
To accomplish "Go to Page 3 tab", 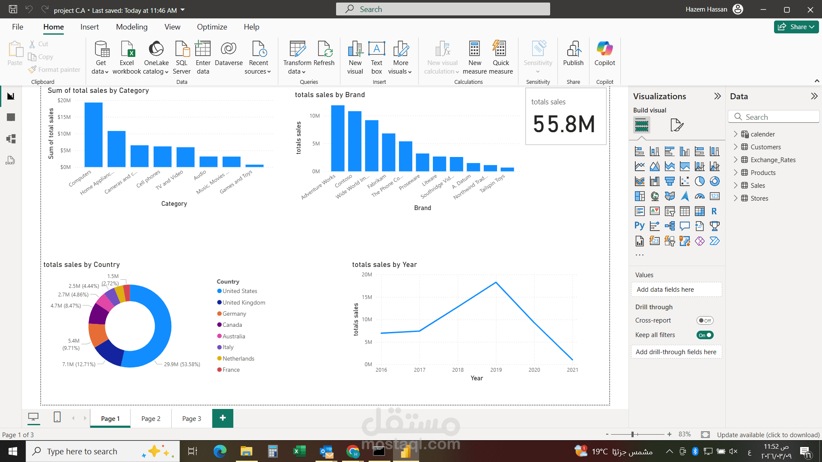I will pyautogui.click(x=191, y=418).
